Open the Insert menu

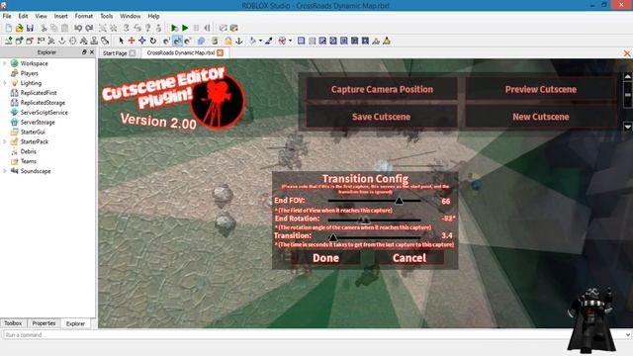61,16
